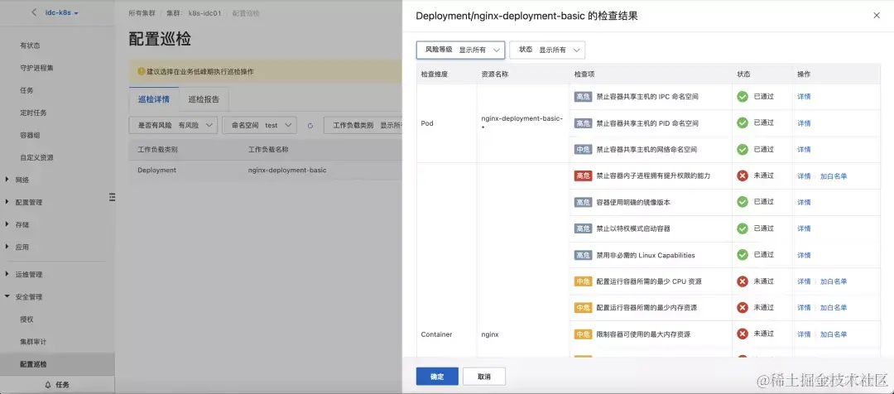Screen dimensions: 894x394
Task: Click the refresh icon next to namespace filter
Action: [310, 126]
